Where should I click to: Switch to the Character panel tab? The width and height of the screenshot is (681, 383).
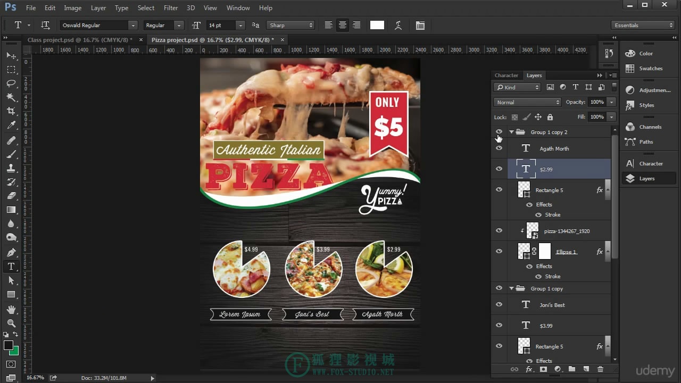(x=506, y=76)
